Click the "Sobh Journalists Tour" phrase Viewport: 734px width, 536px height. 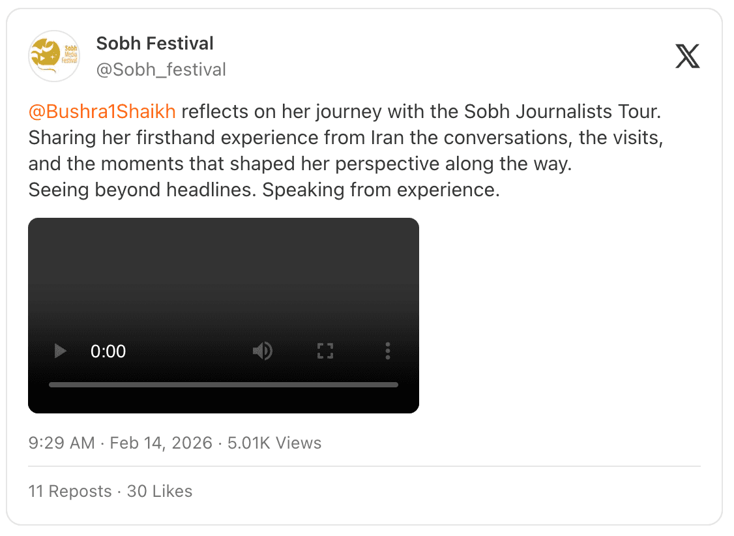563,112
